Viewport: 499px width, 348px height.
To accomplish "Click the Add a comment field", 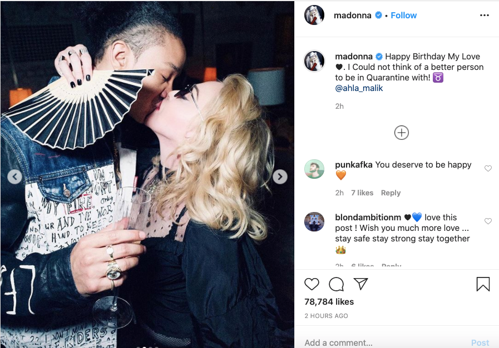I will click(382, 342).
